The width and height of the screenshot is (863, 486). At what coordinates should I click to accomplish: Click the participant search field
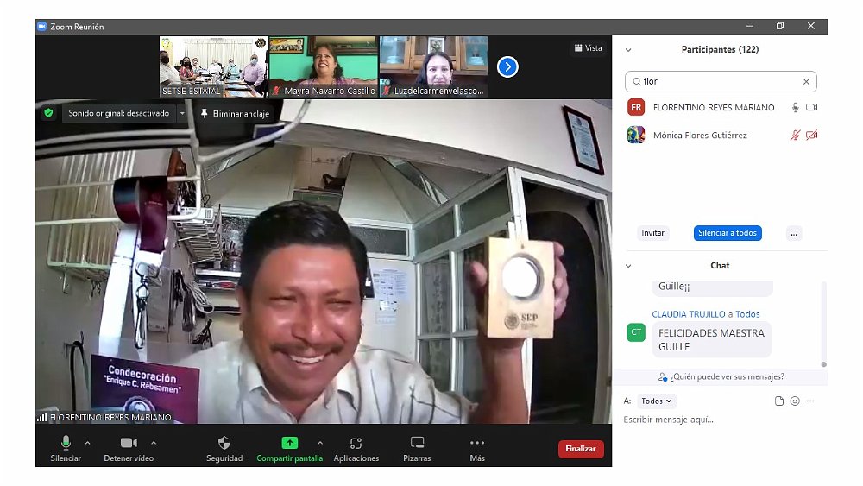[721, 81]
